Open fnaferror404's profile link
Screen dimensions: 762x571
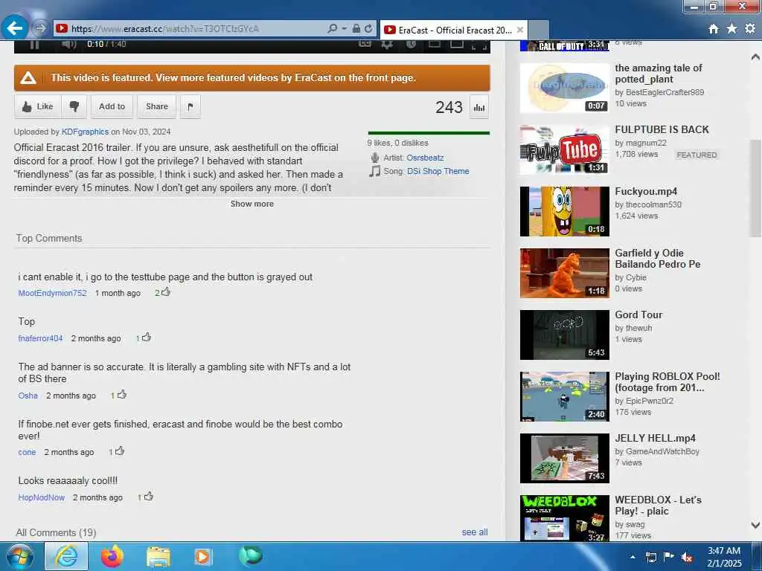(40, 338)
